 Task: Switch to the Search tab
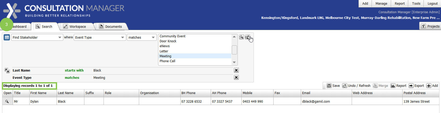(44, 26)
